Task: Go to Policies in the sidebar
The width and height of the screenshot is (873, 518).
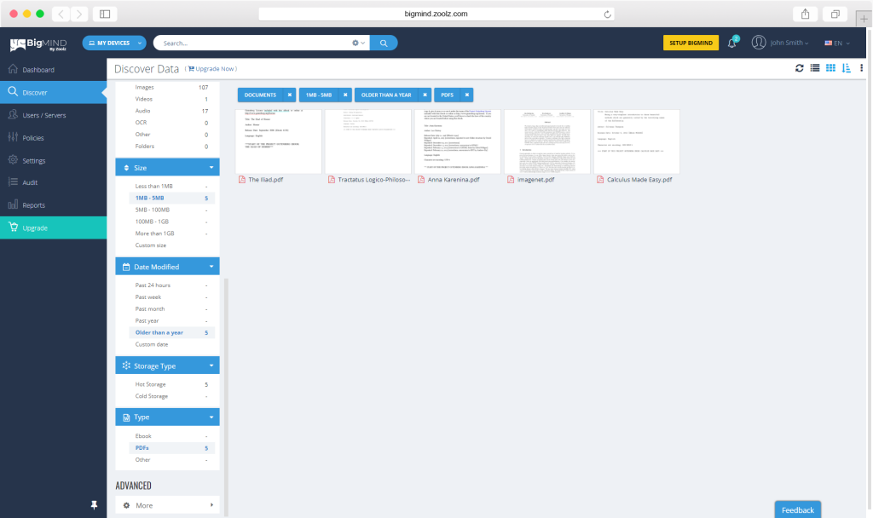Action: (x=33, y=137)
